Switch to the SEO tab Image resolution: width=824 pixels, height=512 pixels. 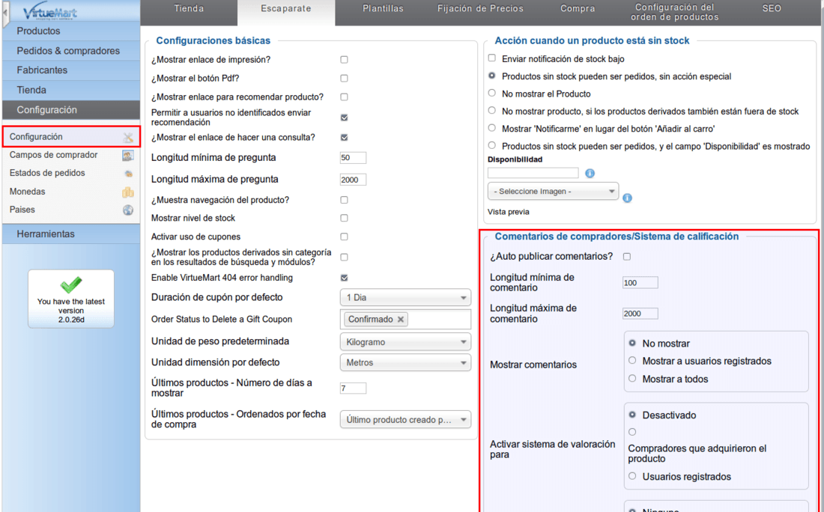(772, 8)
